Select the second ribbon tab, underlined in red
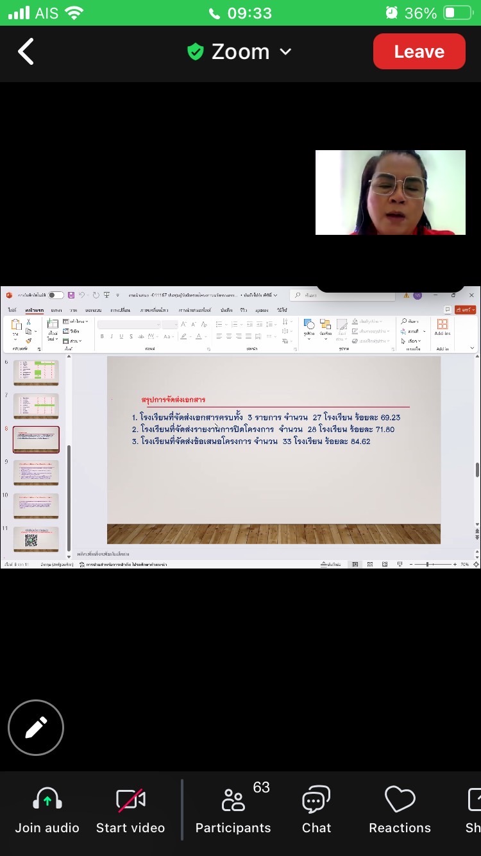 tap(34, 310)
